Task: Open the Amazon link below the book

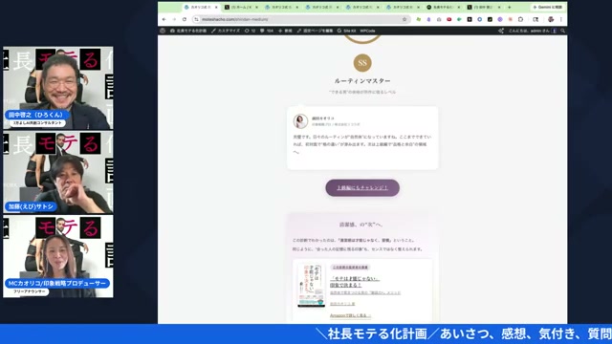Action: [350, 315]
